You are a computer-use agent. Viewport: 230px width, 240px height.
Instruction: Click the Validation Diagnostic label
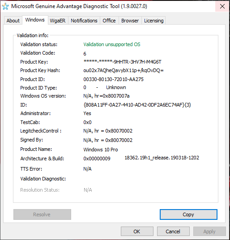43,179
